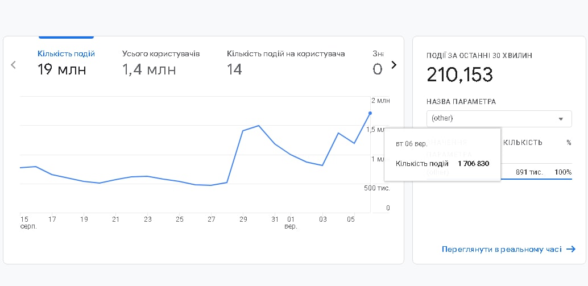
Task: Click the left chevron to scroll metrics back
Action: pos(14,65)
